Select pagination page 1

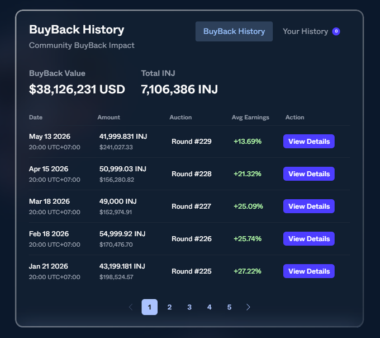[x=150, y=307]
